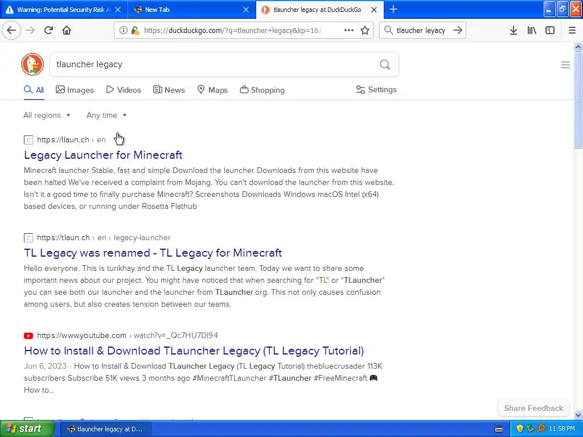Click the tlauncher legacy taskbar button
The image size is (583, 437).
(105, 429)
